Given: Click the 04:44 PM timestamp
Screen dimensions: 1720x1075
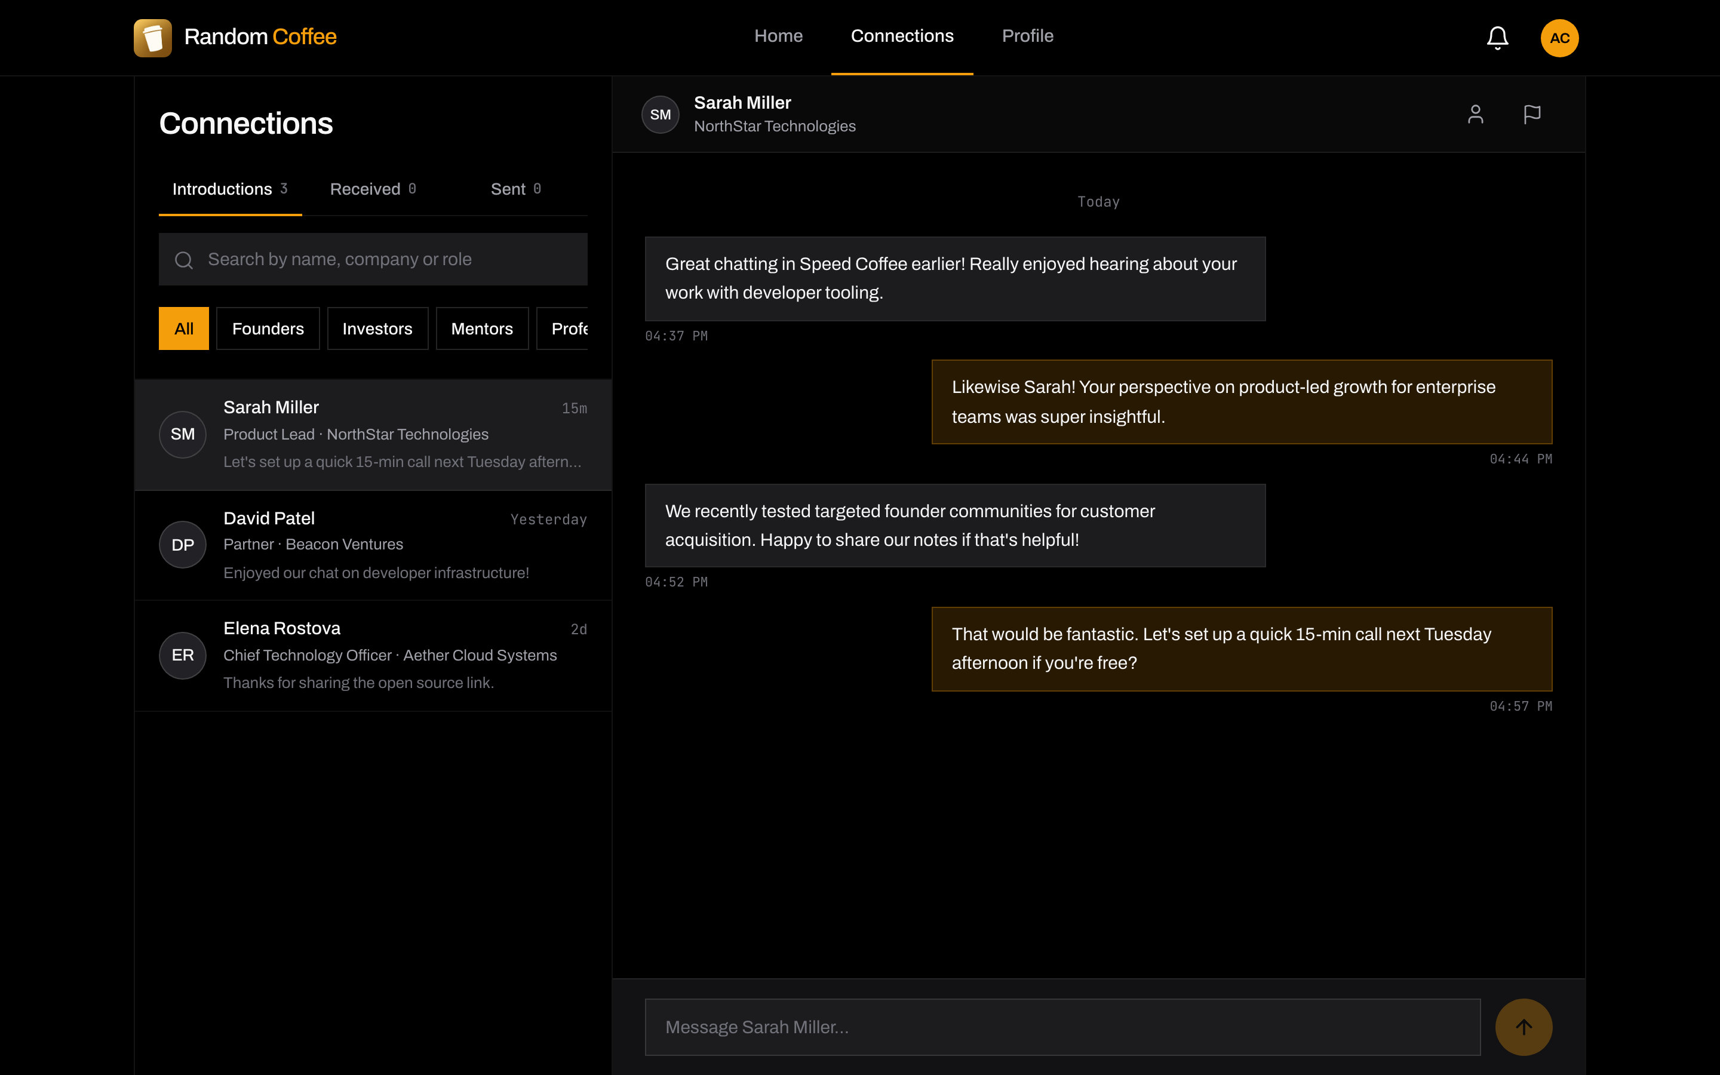Looking at the screenshot, I should click(1521, 459).
